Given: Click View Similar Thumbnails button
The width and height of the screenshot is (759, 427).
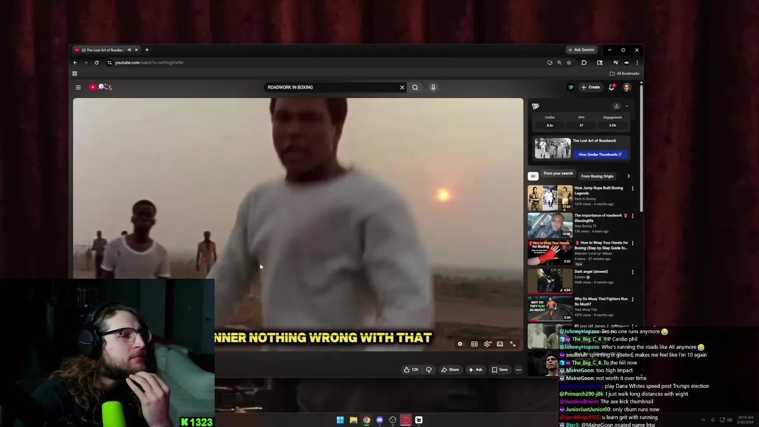Looking at the screenshot, I should point(599,154).
